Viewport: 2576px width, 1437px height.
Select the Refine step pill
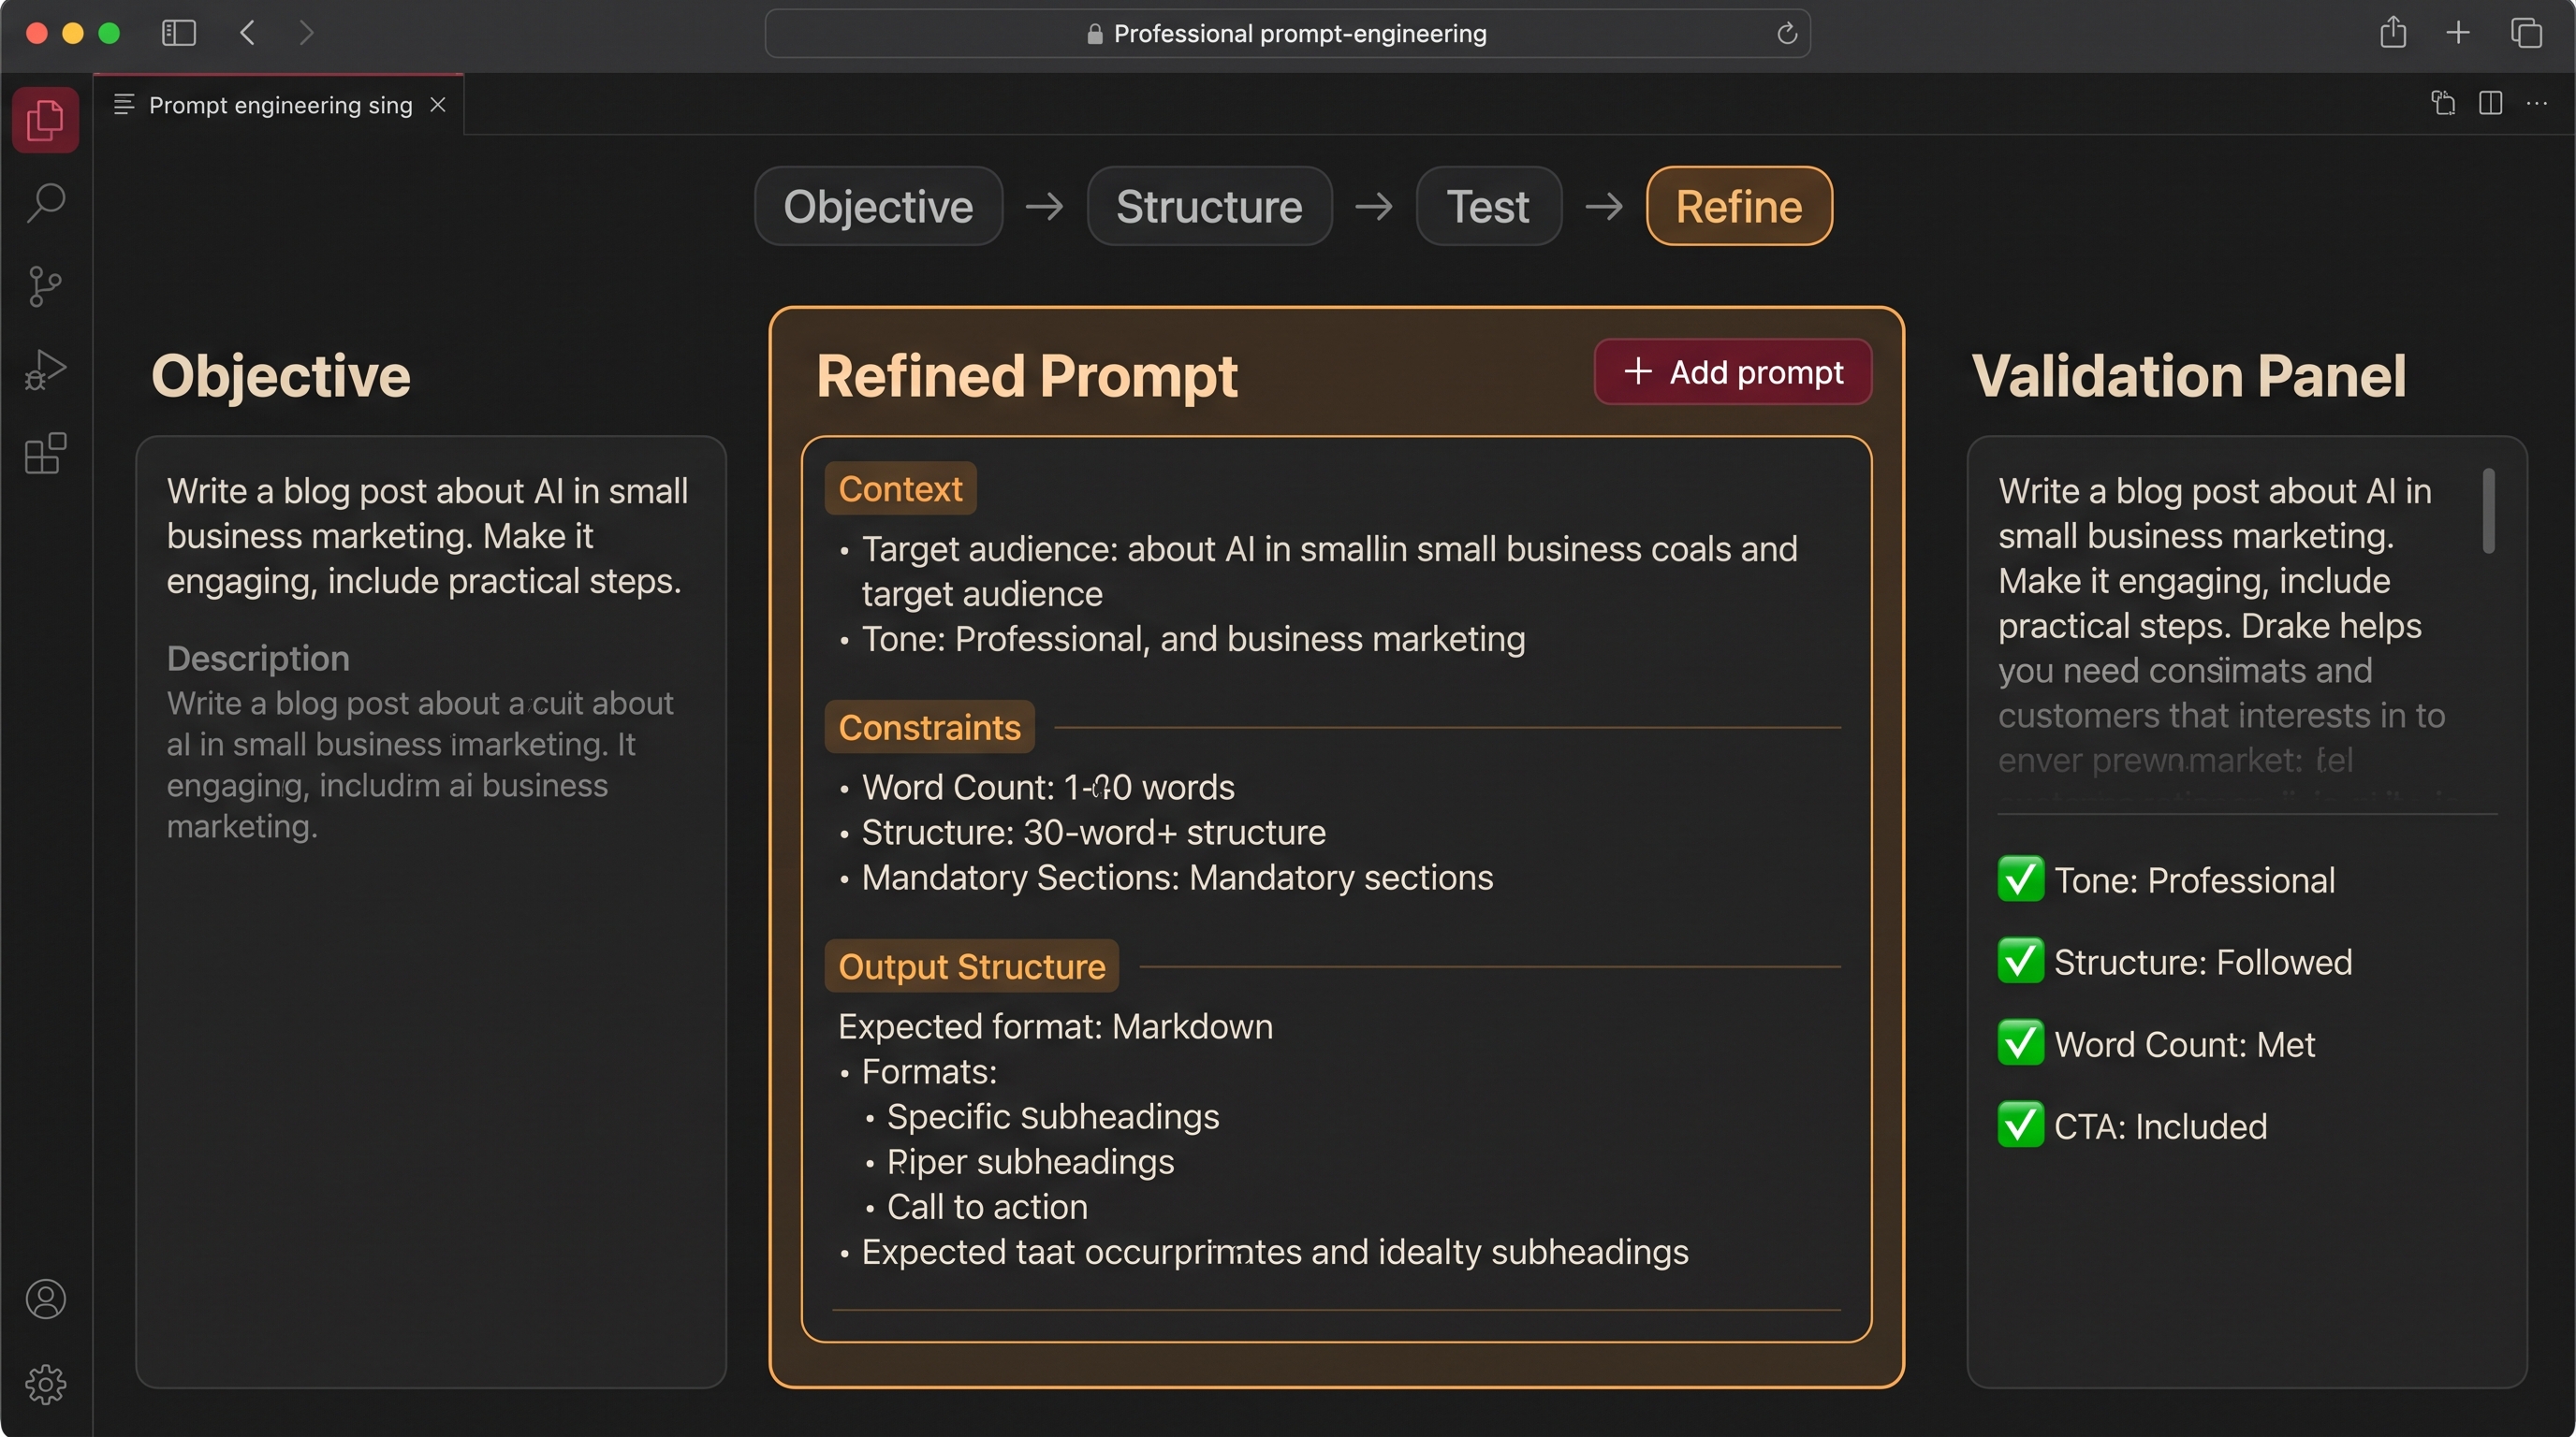point(1739,207)
